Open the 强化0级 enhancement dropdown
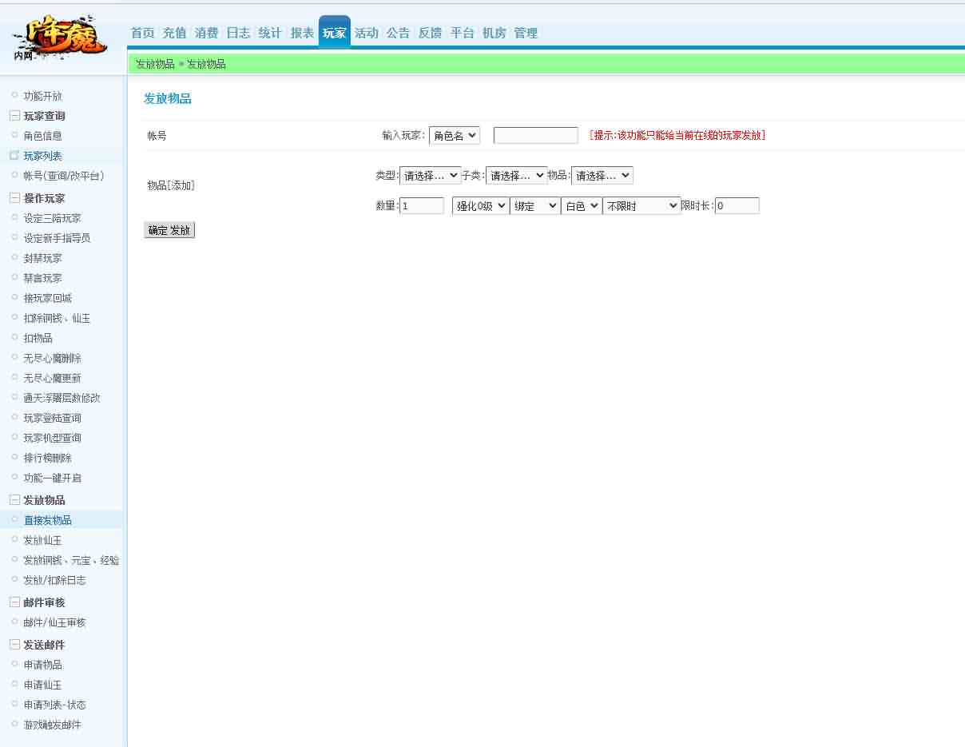The image size is (965, 747). [479, 205]
